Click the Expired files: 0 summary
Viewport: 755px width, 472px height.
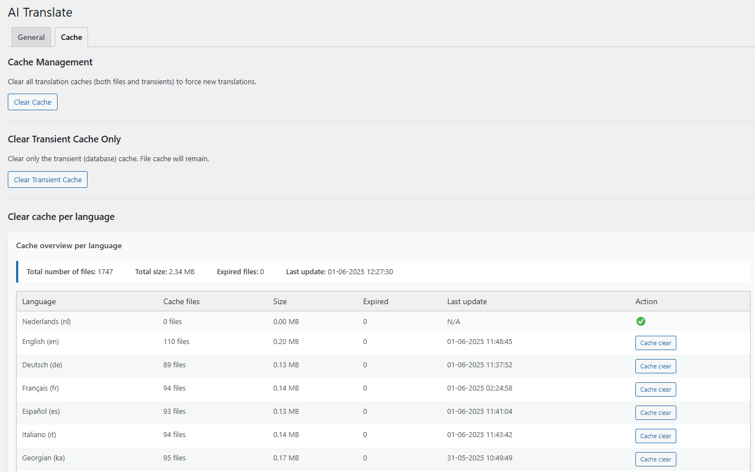pyautogui.click(x=240, y=271)
